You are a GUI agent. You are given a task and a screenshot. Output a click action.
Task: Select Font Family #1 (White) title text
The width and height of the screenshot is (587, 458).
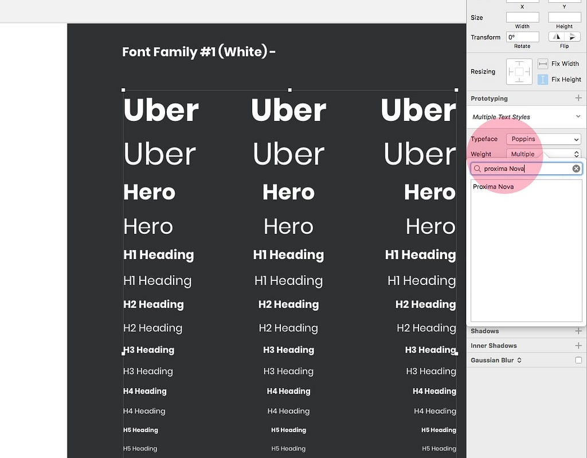(x=199, y=52)
